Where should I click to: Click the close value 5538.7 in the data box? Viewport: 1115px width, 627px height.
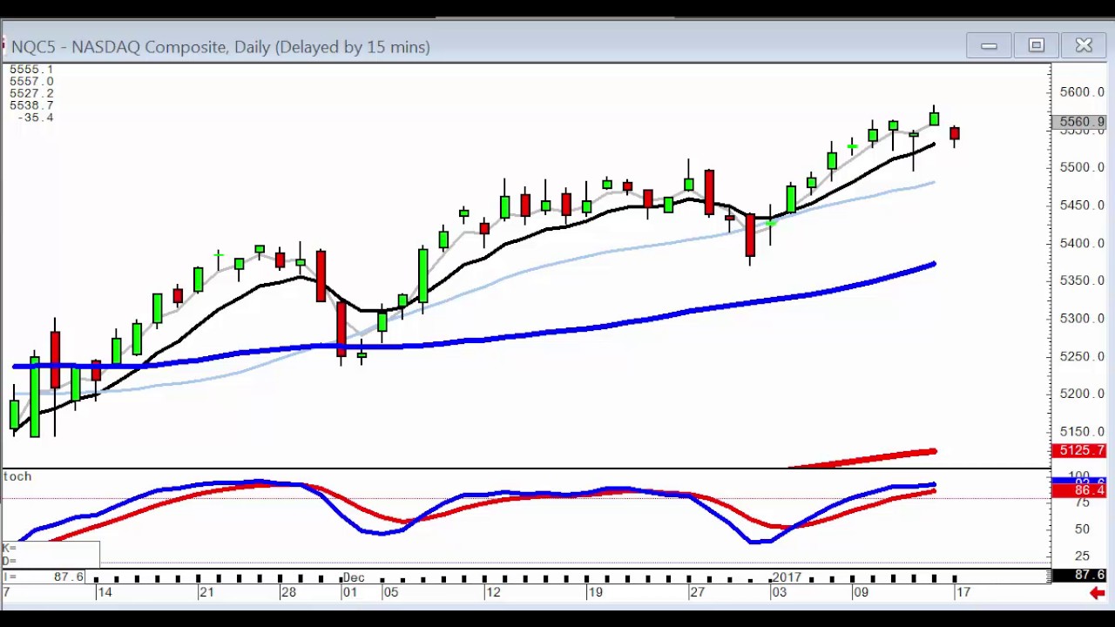(31, 105)
